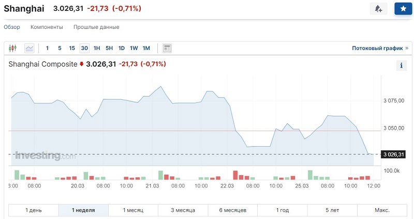
Task: Select area chart type icon
Action: [29, 48]
